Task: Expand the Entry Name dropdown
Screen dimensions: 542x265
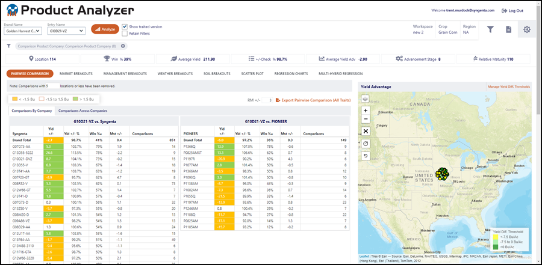Action: pos(66,31)
